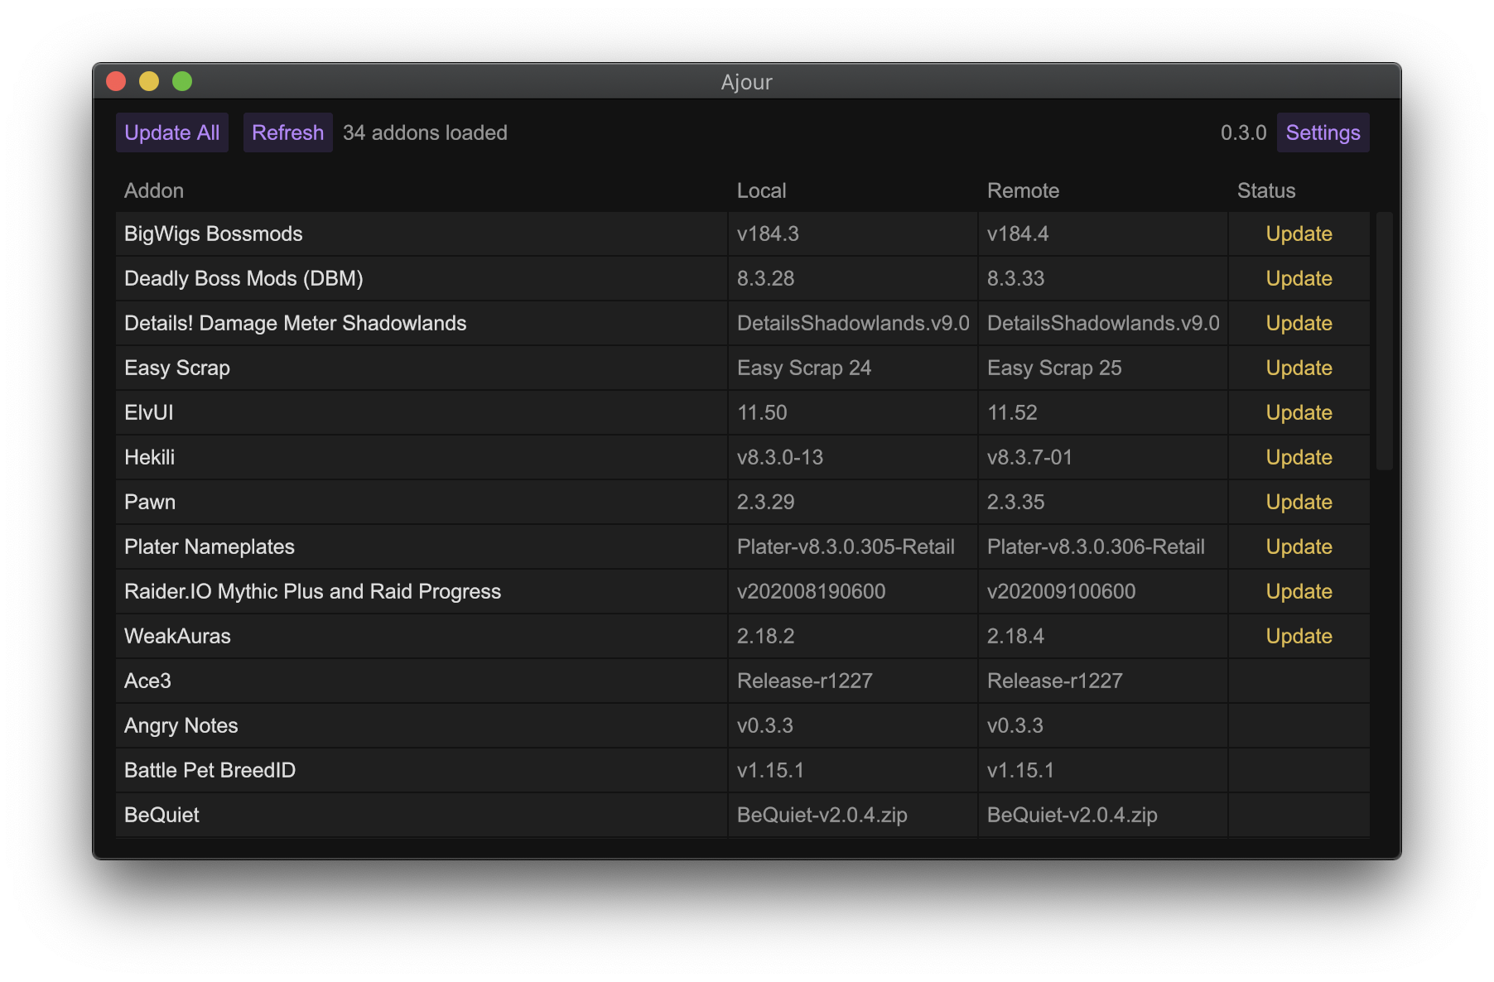
Task: Click the Ajour window title
Action: point(746,82)
